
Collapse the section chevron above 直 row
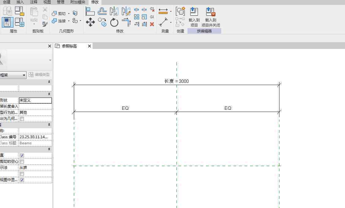[x=49, y=149]
